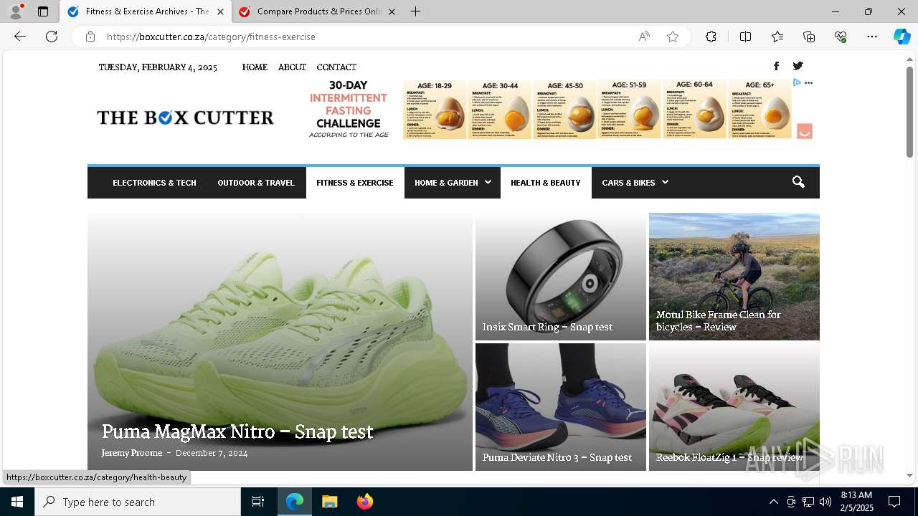The width and height of the screenshot is (918, 516).
Task: Open the Electronics & Tech category
Action: tap(154, 183)
